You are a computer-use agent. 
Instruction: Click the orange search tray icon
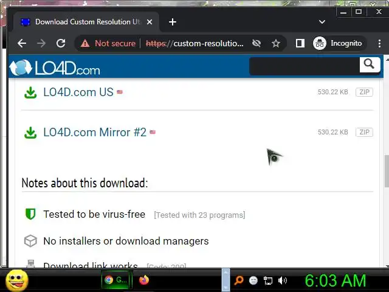tap(239, 280)
